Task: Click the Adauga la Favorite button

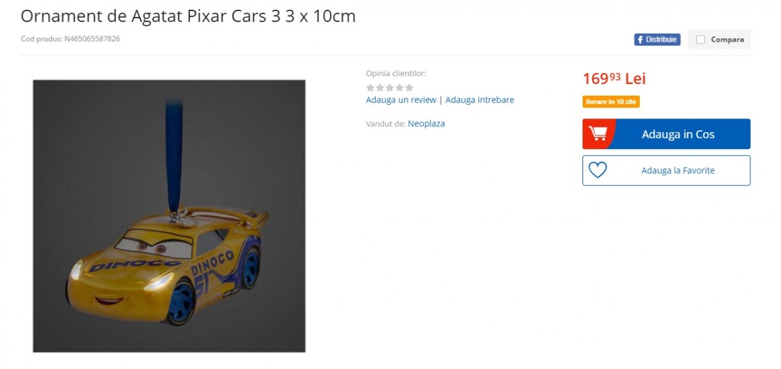Action: (x=666, y=171)
